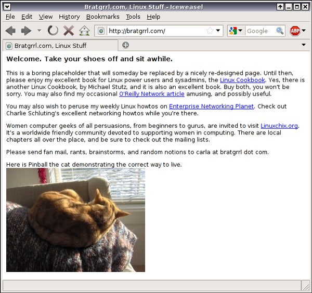Go forward with the Forward arrow
Image resolution: width=312 pixels, height=293 pixels.
coord(26,31)
